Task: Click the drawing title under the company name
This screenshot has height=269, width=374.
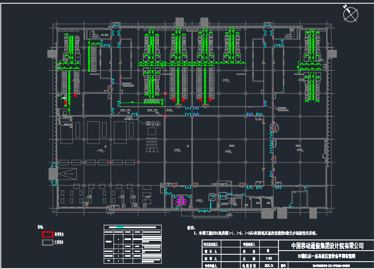Action: [327, 256]
